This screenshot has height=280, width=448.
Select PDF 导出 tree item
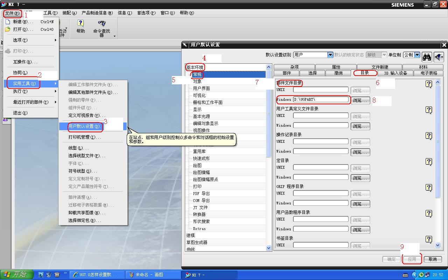pyautogui.click(x=202, y=194)
